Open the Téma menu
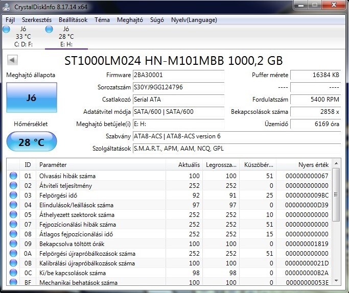 click(102, 20)
